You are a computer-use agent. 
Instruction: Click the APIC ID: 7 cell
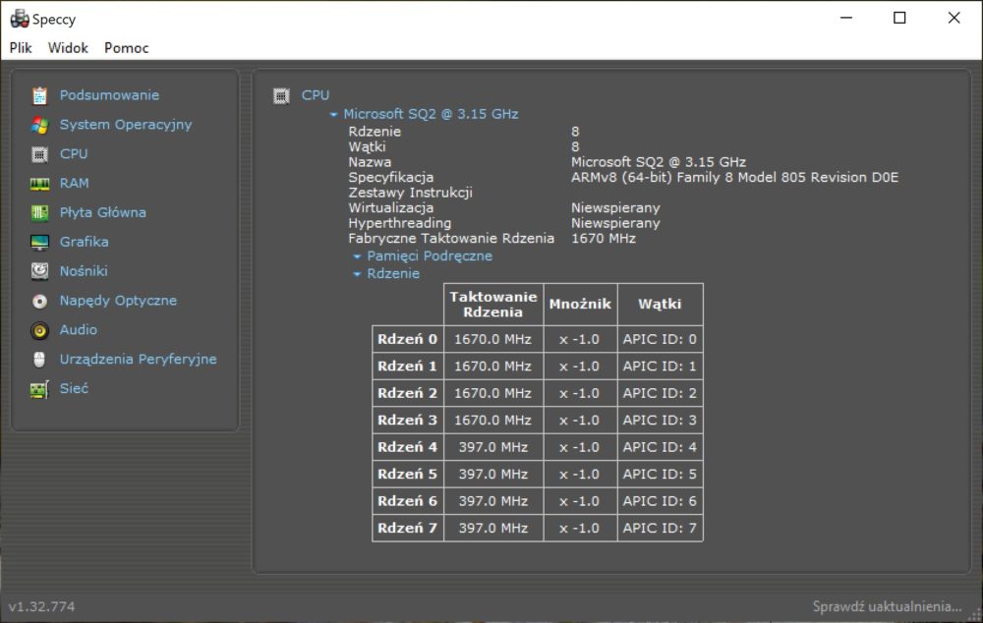(661, 528)
